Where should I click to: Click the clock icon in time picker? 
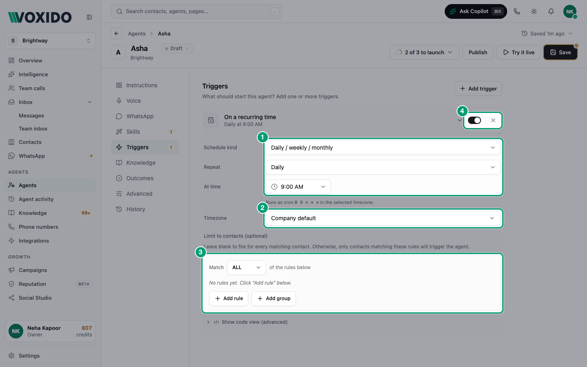click(x=274, y=187)
